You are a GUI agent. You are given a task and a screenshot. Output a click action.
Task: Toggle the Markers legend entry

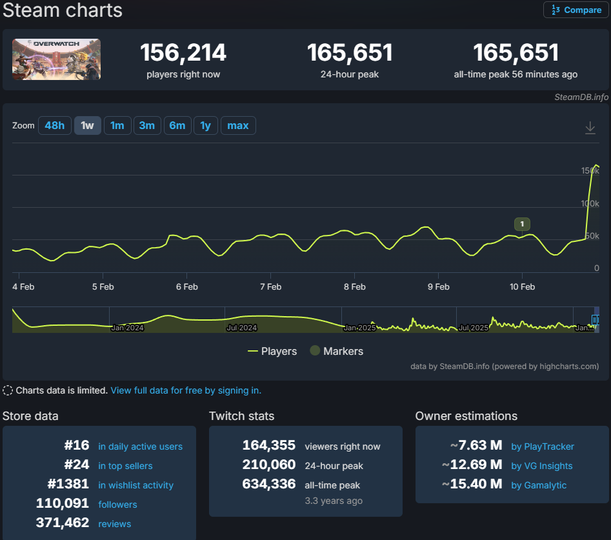pyautogui.click(x=336, y=351)
